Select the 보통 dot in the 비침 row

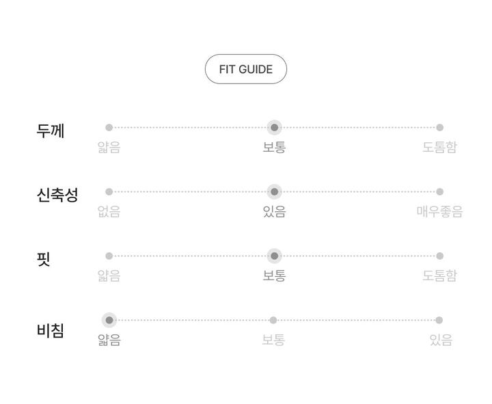tap(273, 320)
